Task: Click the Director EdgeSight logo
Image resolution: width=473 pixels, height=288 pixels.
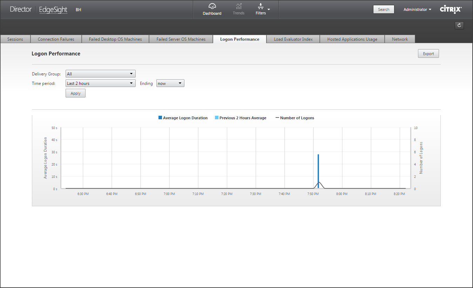Action: pos(39,9)
